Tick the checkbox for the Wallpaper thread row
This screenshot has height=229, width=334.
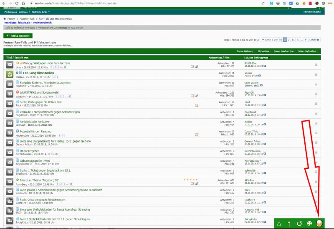pyautogui.click(x=316, y=65)
